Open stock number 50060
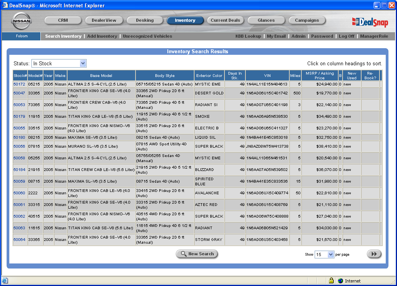The image size is (397, 286). pos(19,193)
